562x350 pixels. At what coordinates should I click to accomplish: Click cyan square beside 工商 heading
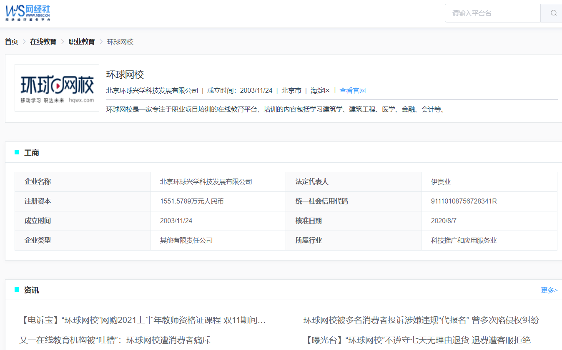tap(17, 152)
